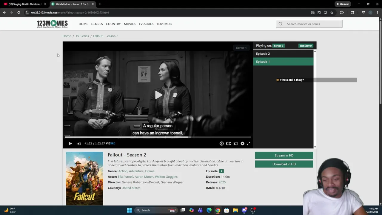The image size is (382, 215).
Task: Open the MOVIES nav item
Action: tap(130, 24)
